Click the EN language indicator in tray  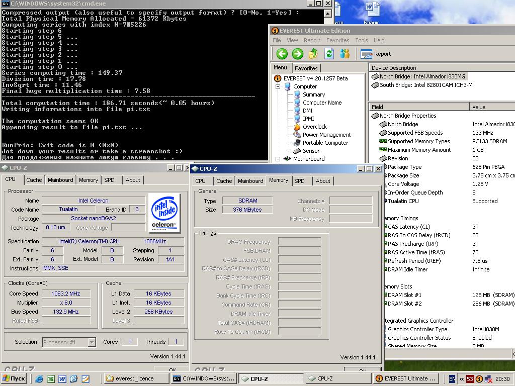point(452,379)
